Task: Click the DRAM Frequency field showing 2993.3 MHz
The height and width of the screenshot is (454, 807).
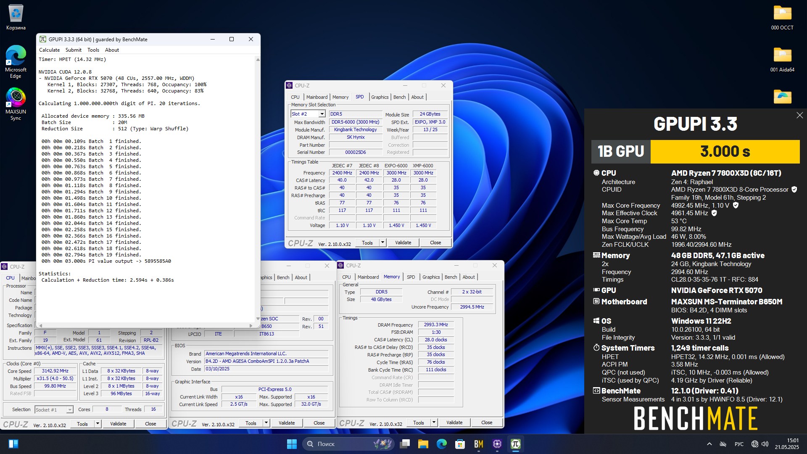Action: 436,325
